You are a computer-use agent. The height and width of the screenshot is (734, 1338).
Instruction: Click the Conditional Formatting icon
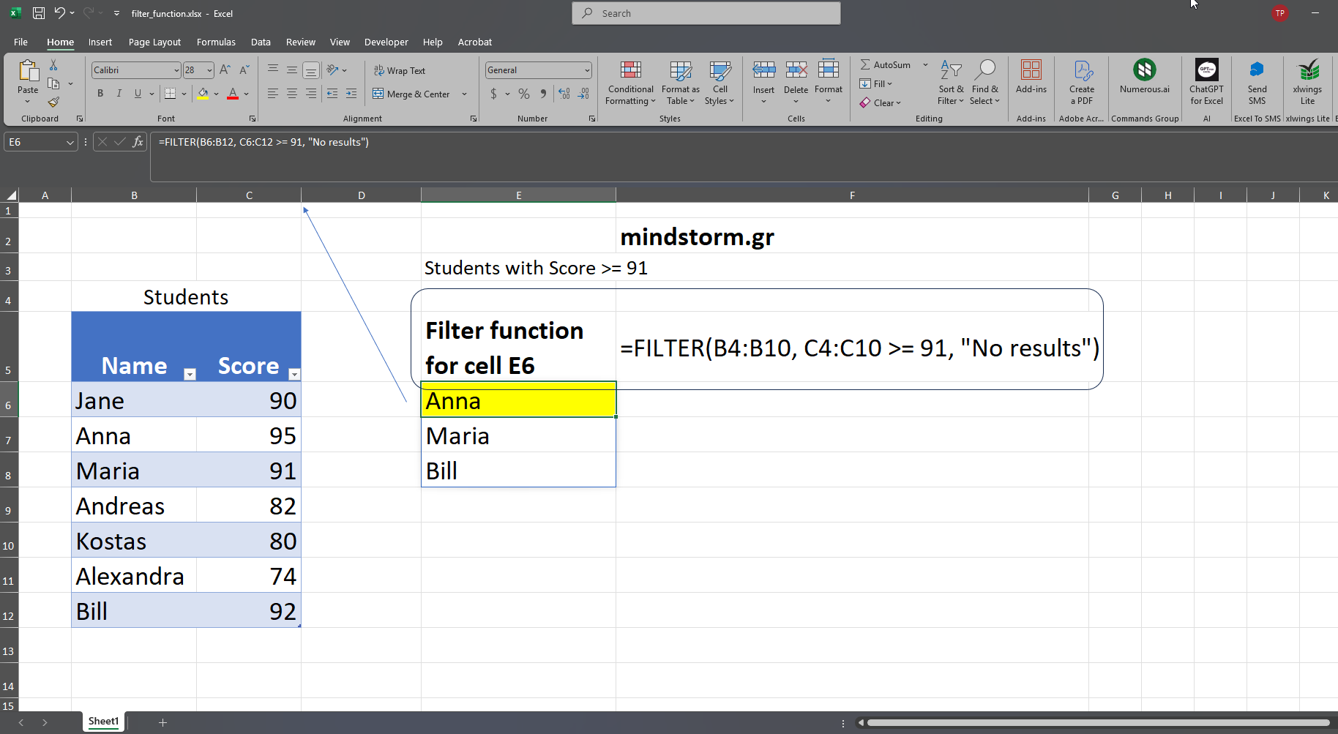coord(630,71)
